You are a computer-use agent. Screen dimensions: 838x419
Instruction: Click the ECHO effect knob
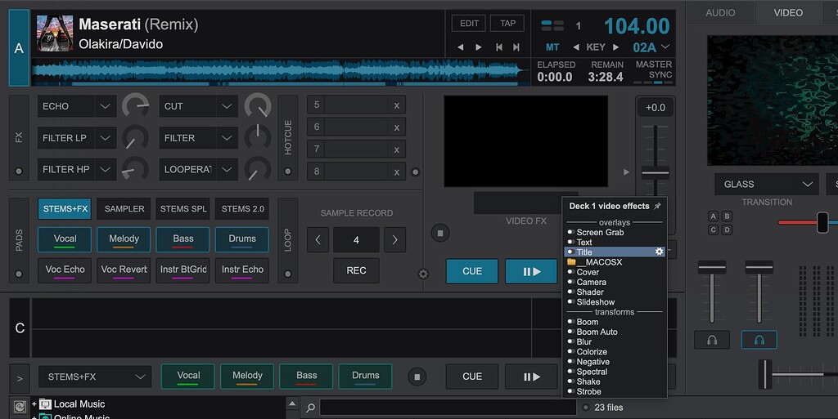(136, 105)
